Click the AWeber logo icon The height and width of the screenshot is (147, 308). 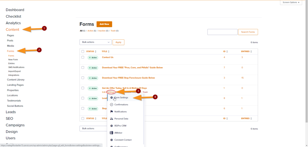pos(112,133)
